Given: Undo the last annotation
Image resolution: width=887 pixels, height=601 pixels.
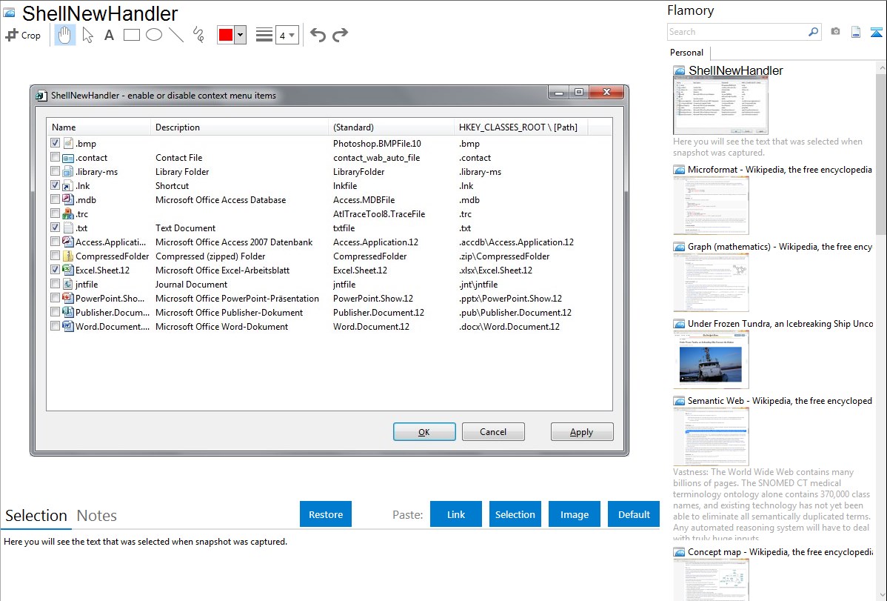Looking at the screenshot, I should (318, 35).
